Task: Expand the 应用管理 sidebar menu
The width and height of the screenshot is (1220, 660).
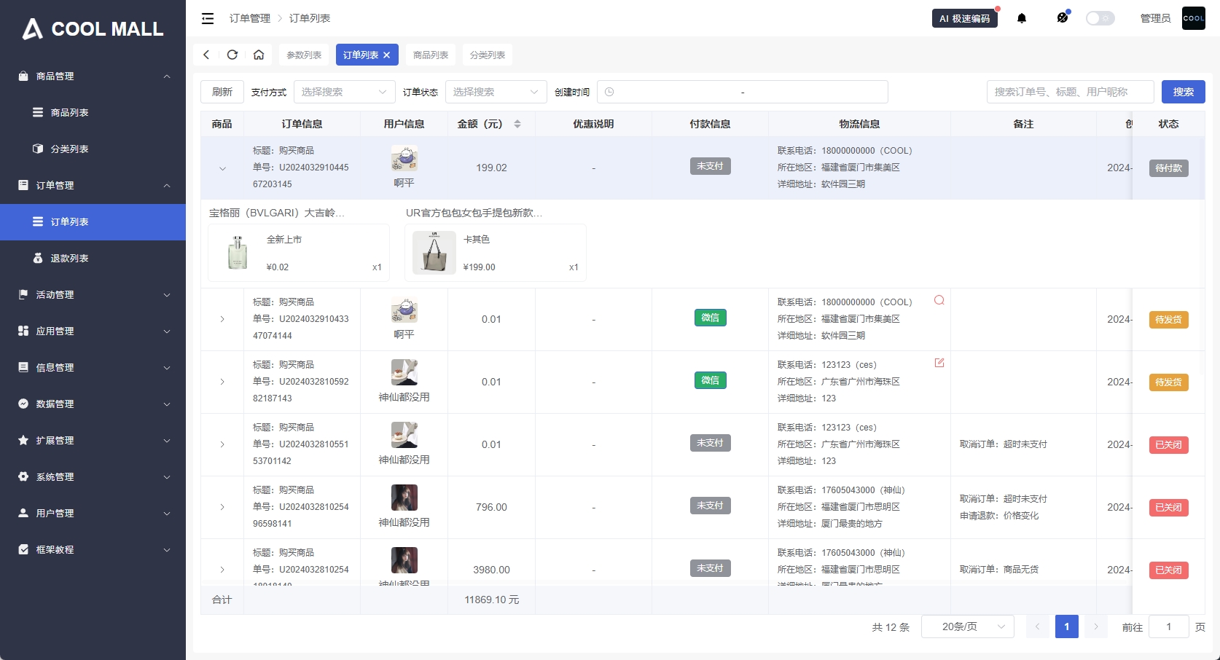Action: pyautogui.click(x=93, y=331)
